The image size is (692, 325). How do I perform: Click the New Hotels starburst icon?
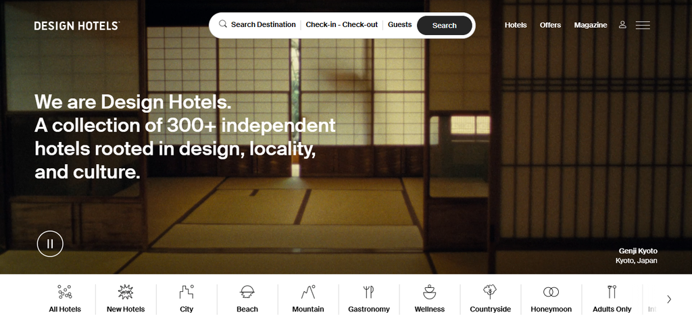coord(125,291)
